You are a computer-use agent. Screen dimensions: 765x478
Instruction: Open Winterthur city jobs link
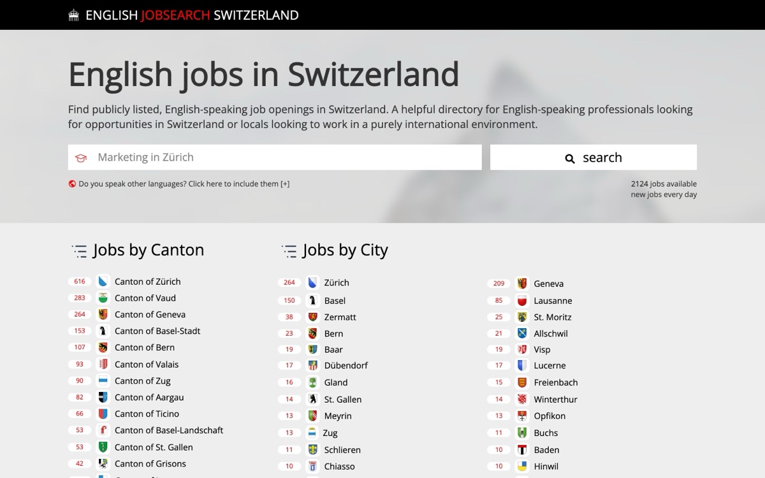coord(555,399)
